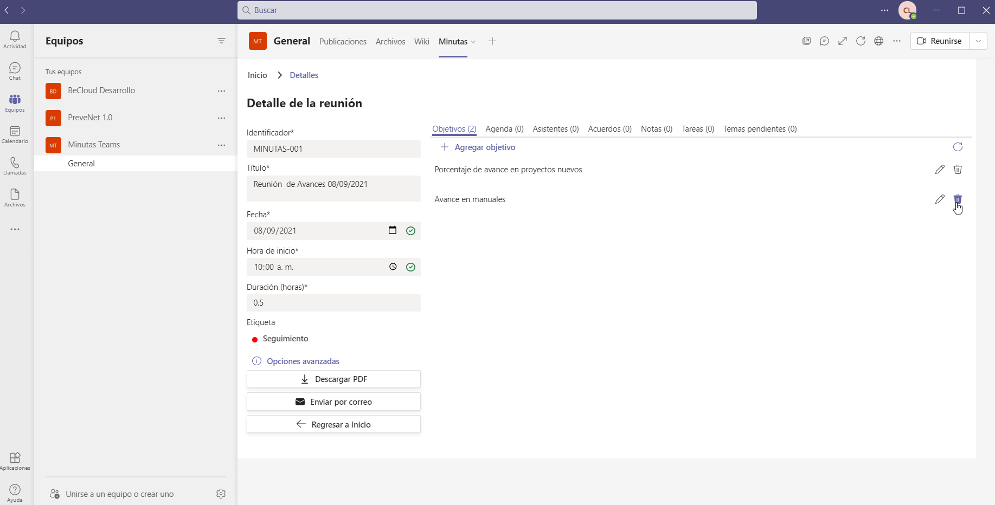Click the Reunirse button

click(x=940, y=41)
